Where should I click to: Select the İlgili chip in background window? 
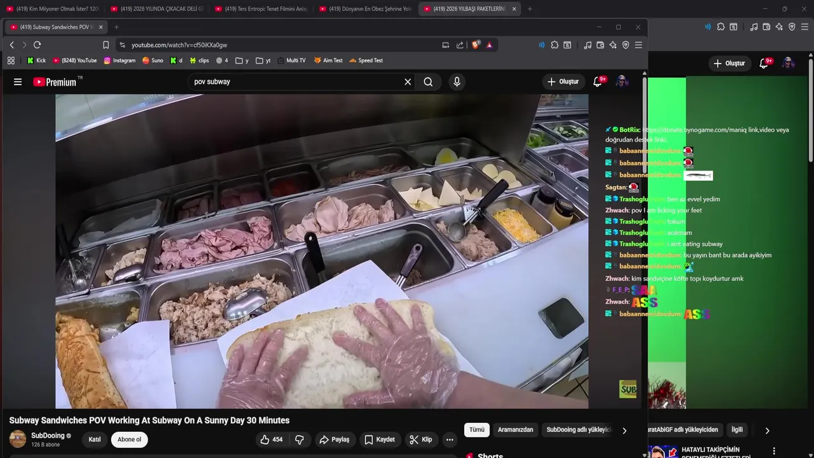(737, 429)
